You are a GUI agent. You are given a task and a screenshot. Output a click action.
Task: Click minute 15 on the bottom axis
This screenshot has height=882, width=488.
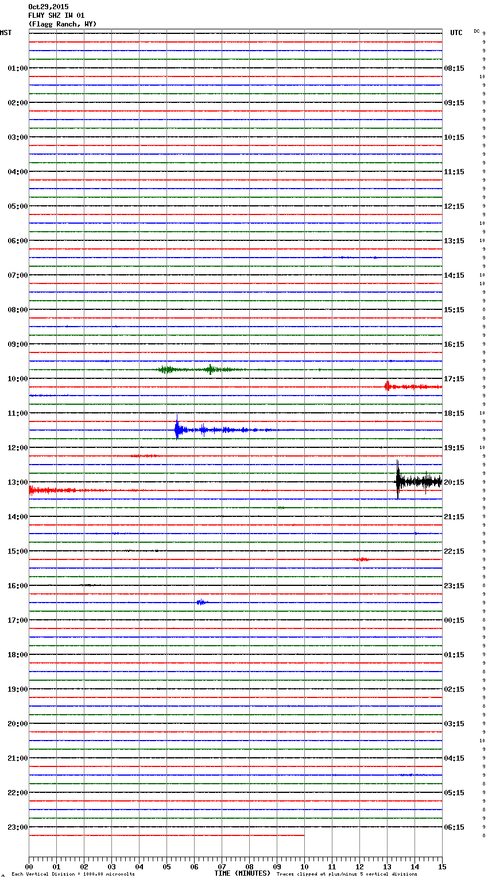[441, 867]
